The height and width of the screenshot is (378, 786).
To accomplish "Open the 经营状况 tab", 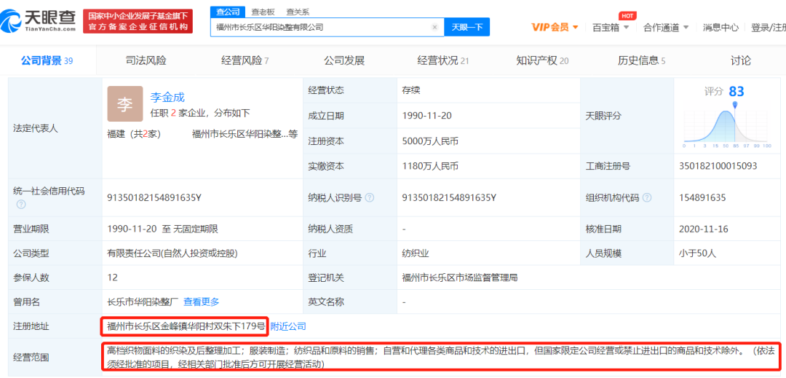I will [443, 61].
